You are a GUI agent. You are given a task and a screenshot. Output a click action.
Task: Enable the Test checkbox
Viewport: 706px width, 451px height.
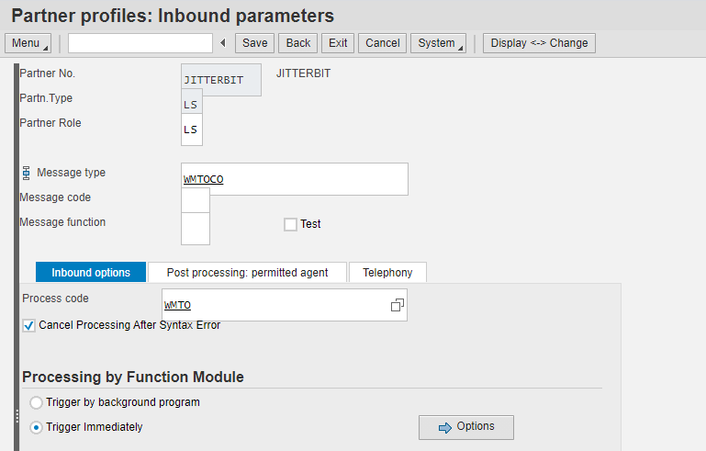[x=290, y=224]
